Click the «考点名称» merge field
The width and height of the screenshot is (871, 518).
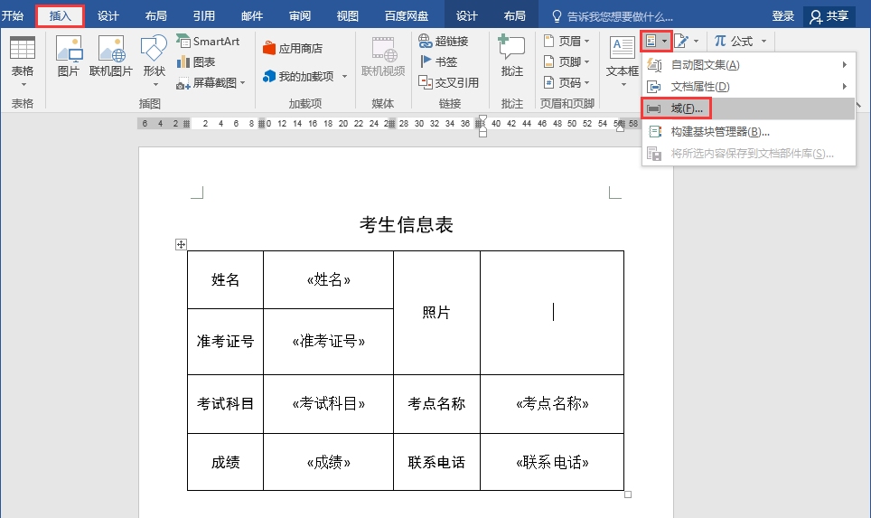click(x=552, y=403)
